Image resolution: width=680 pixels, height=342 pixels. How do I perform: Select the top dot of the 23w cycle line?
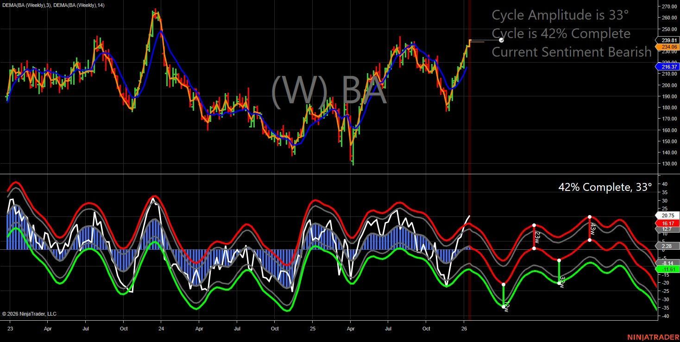click(x=534, y=225)
